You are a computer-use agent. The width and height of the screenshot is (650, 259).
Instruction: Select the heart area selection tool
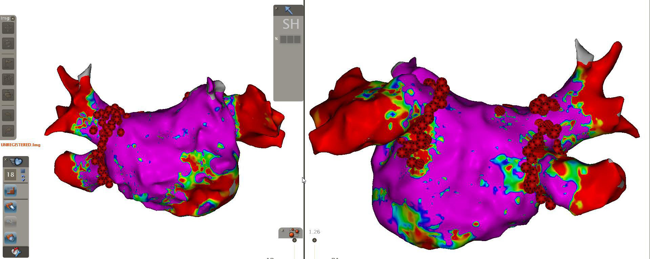pos(11,238)
